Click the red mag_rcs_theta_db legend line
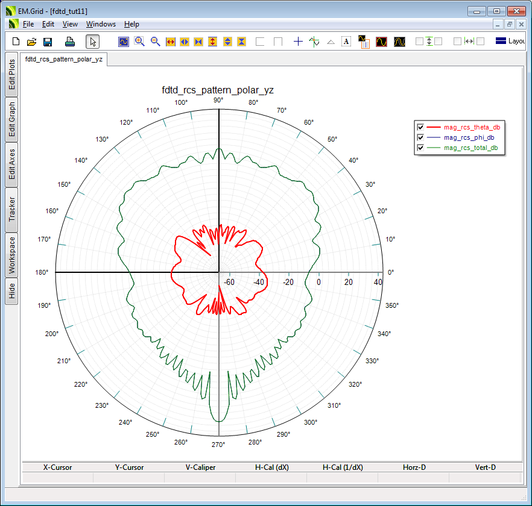The image size is (532, 506). [434, 127]
